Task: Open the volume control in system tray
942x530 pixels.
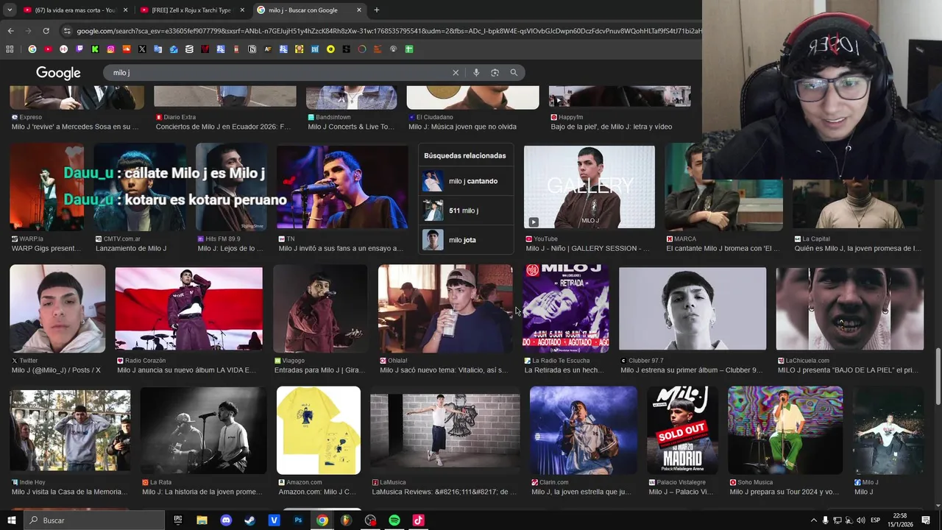Action: point(860,520)
